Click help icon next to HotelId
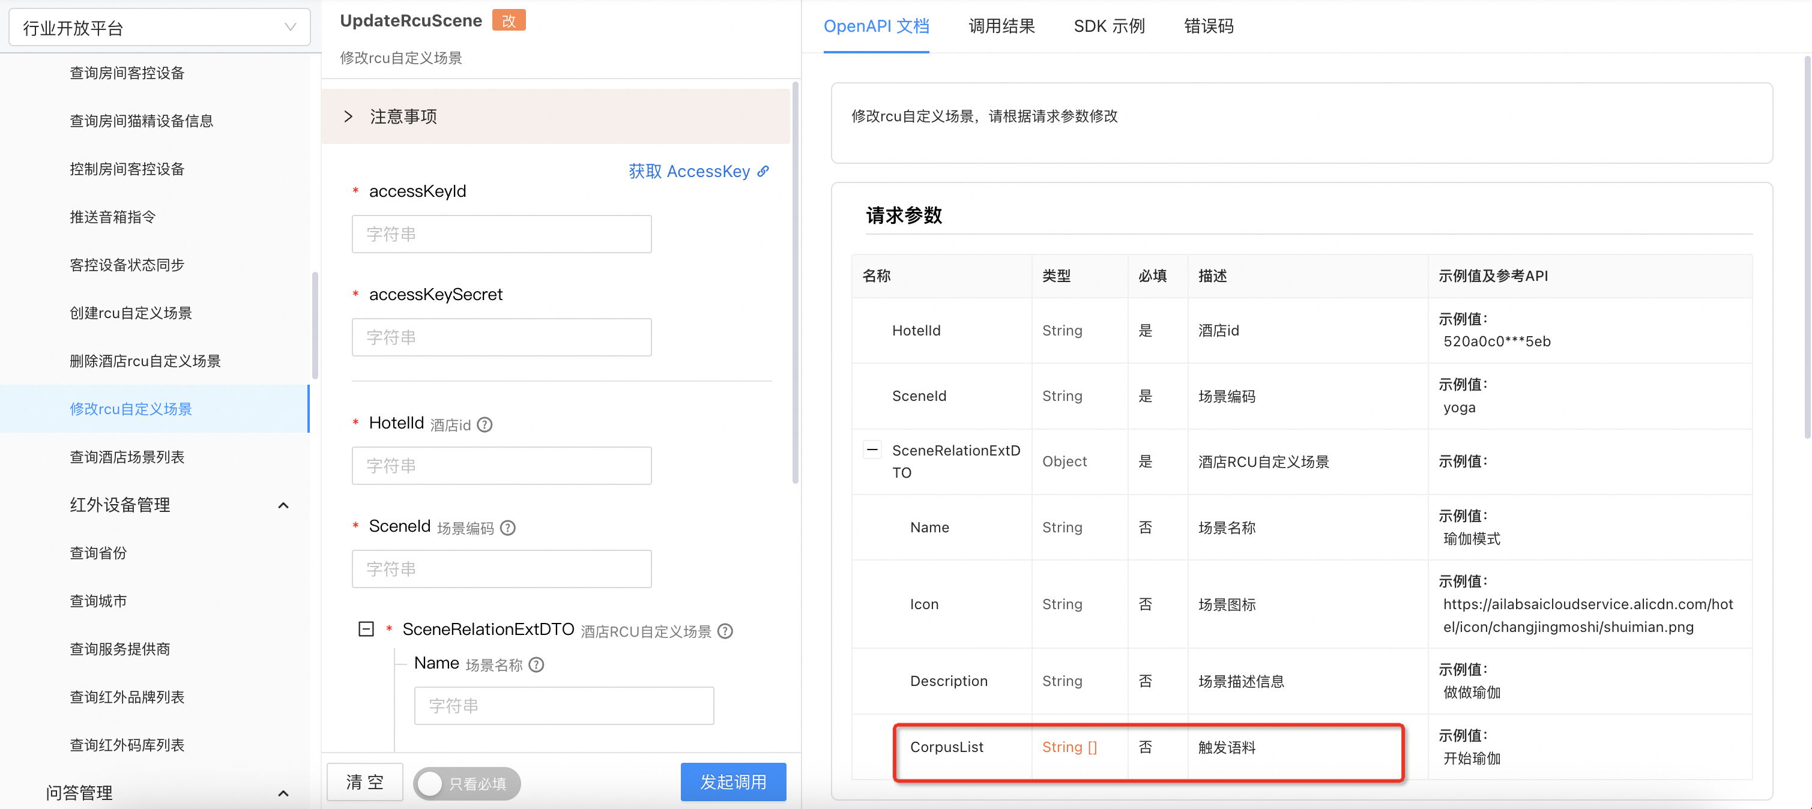 (x=485, y=424)
